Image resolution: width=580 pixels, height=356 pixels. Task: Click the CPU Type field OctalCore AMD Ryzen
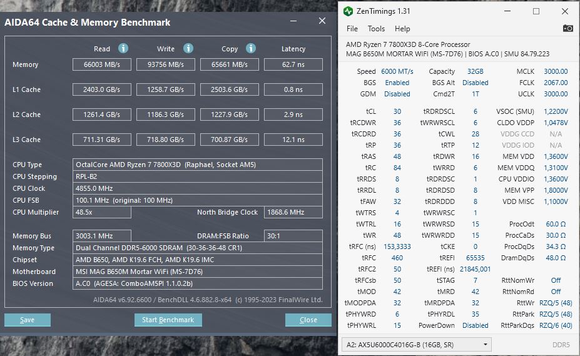(x=198, y=165)
